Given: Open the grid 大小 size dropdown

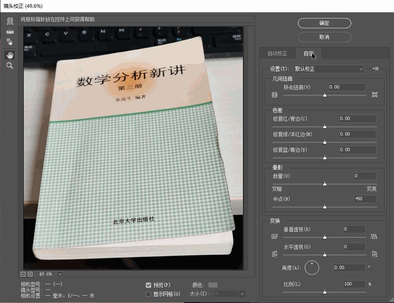Looking at the screenshot, I should 242,294.
